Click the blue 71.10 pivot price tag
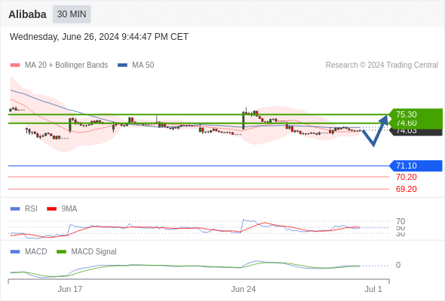The image size is (445, 301). click(416, 166)
